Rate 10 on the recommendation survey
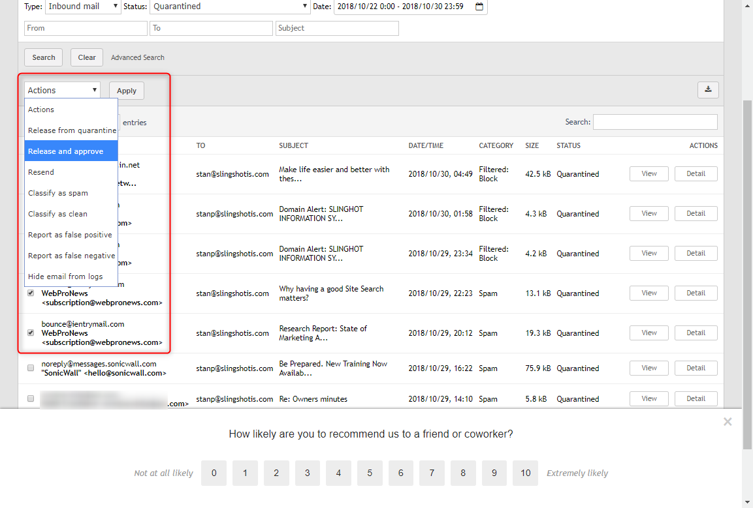Viewport: 753px width, 508px height. [x=525, y=473]
